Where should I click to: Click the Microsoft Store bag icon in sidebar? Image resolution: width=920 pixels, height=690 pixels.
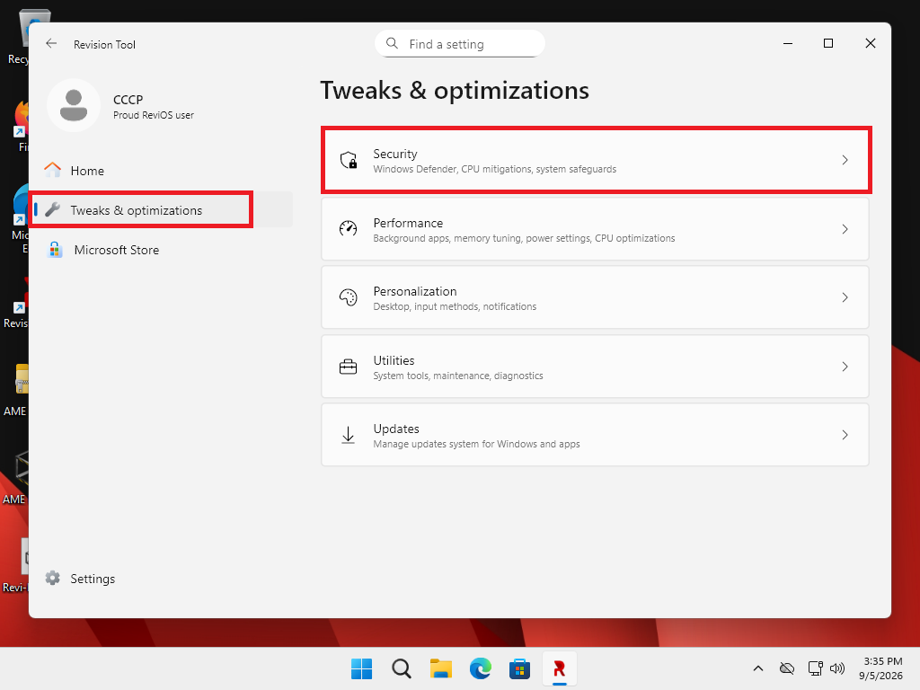pyautogui.click(x=55, y=250)
